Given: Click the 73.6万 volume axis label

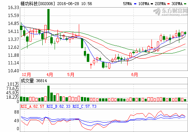Looking at the screenshot, I should (13, 89).
